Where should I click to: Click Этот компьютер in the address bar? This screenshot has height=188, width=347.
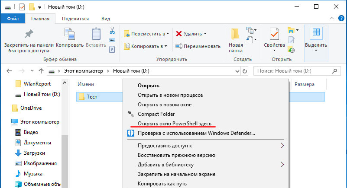click(x=84, y=71)
